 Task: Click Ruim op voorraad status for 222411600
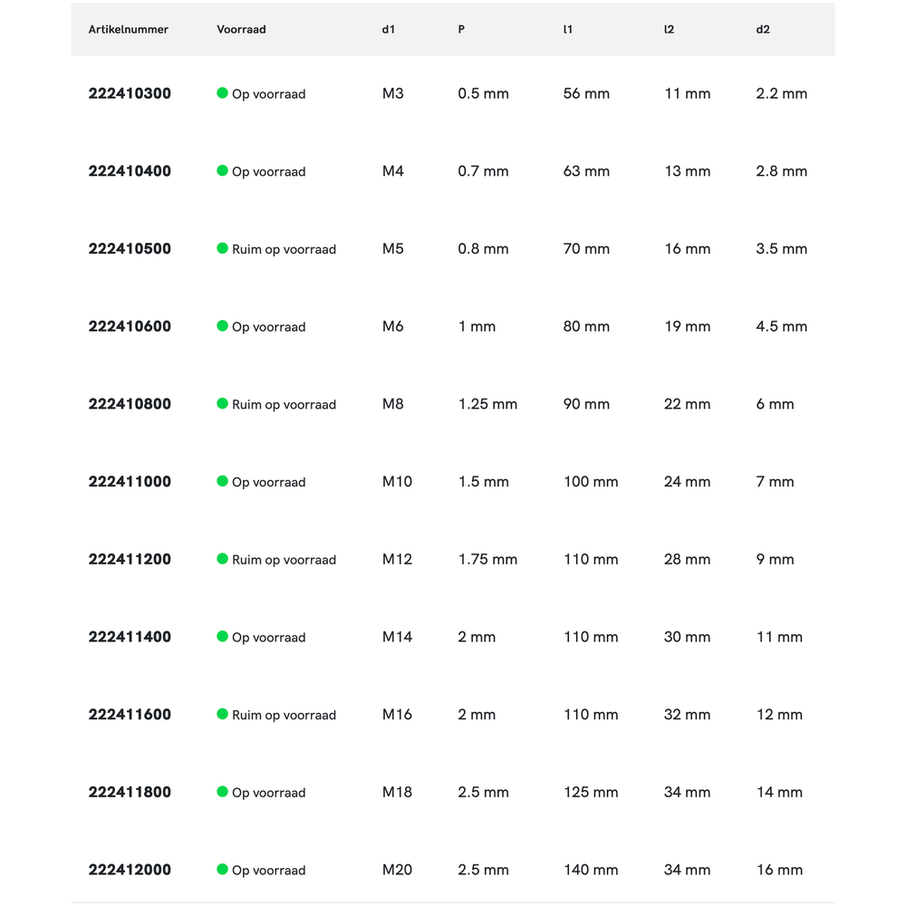tap(284, 716)
